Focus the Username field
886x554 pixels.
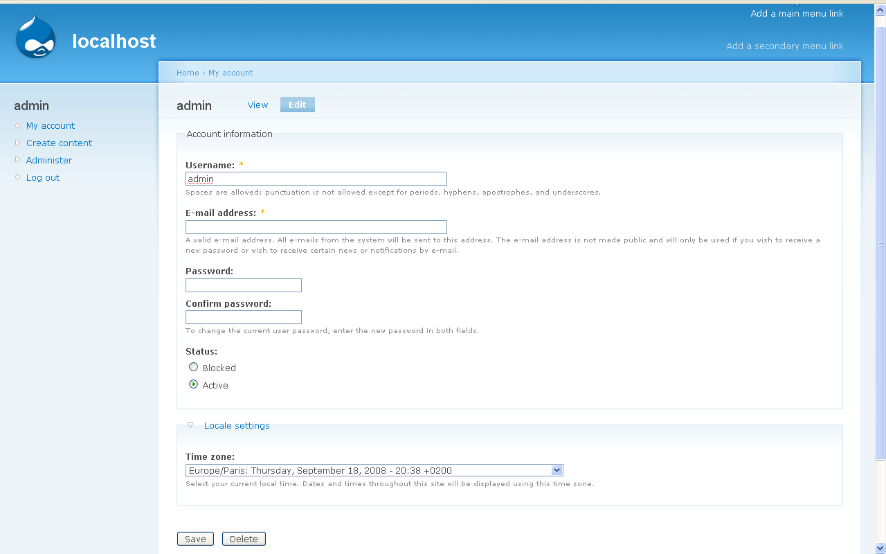tap(316, 179)
